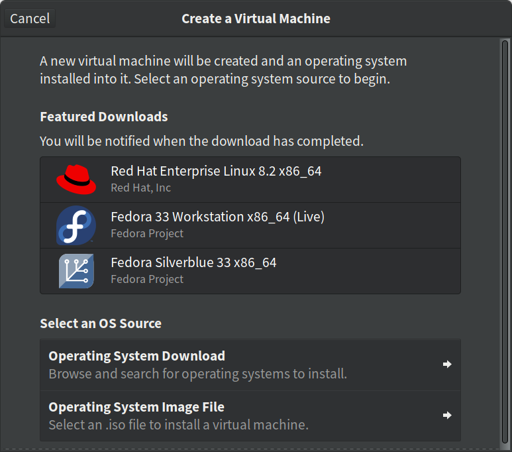Click the "Create a Virtual Machine" window title

coord(256,19)
